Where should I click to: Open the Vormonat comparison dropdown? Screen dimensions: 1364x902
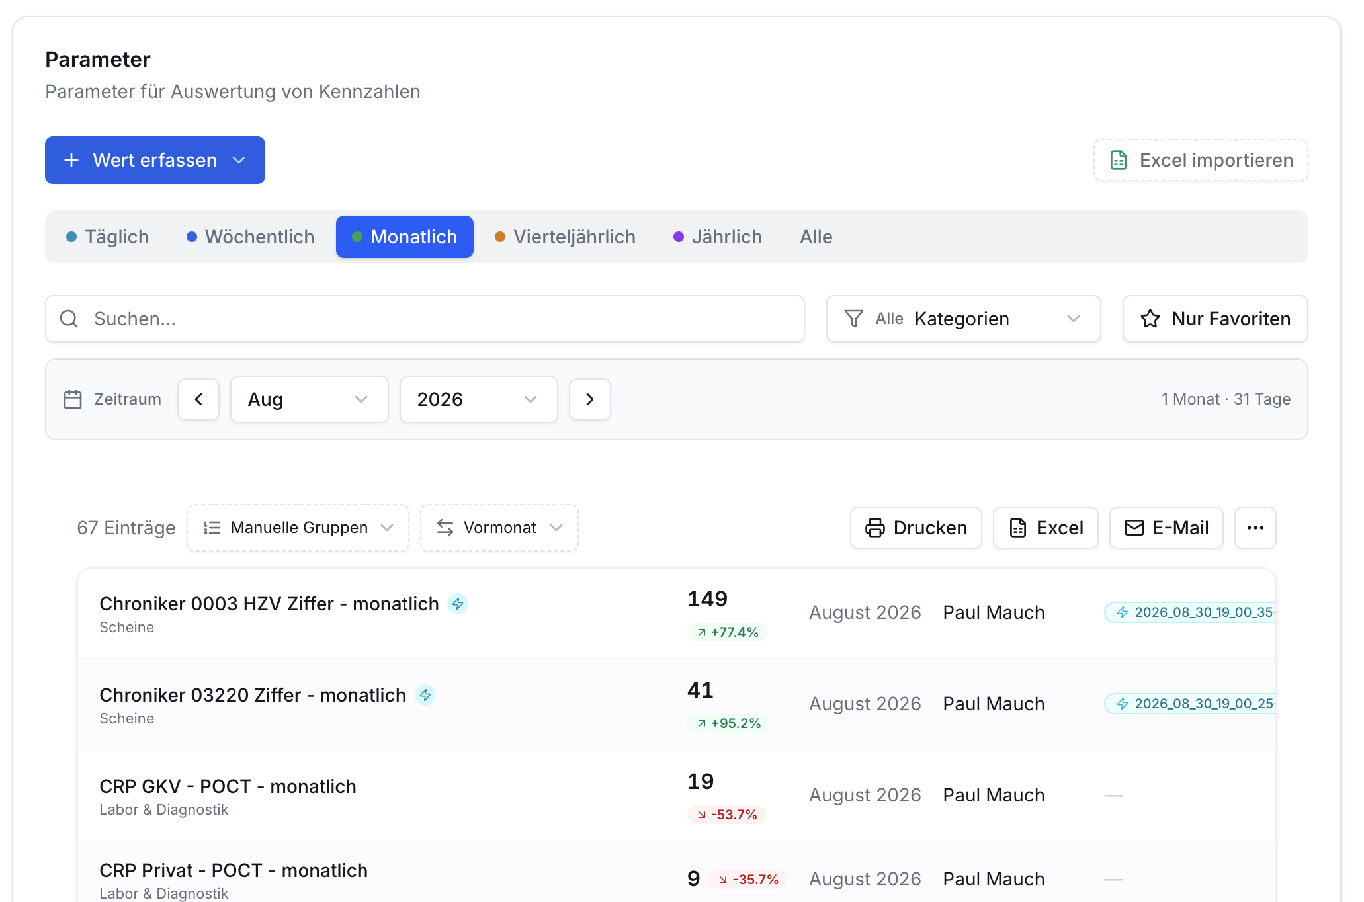(499, 528)
